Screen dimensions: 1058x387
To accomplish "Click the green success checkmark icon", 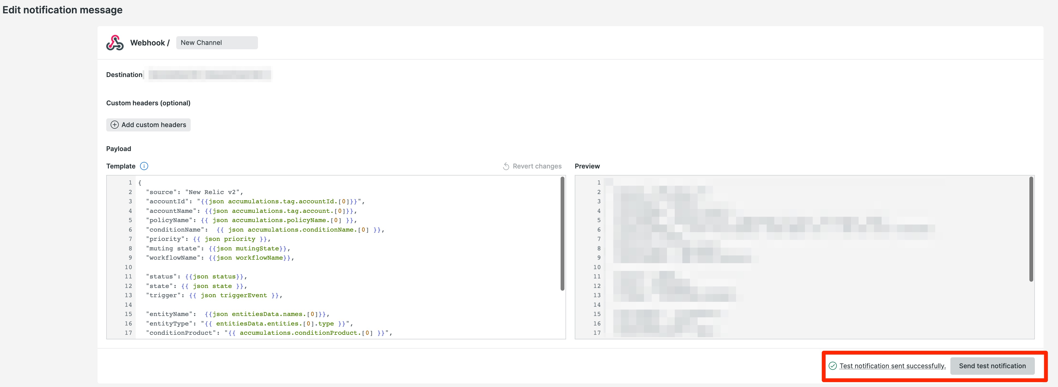I will point(832,366).
